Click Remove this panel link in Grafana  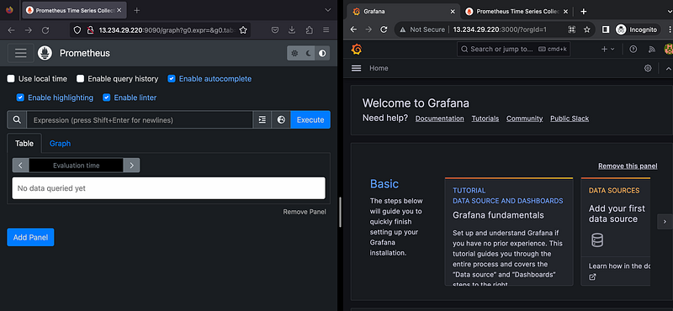(628, 166)
